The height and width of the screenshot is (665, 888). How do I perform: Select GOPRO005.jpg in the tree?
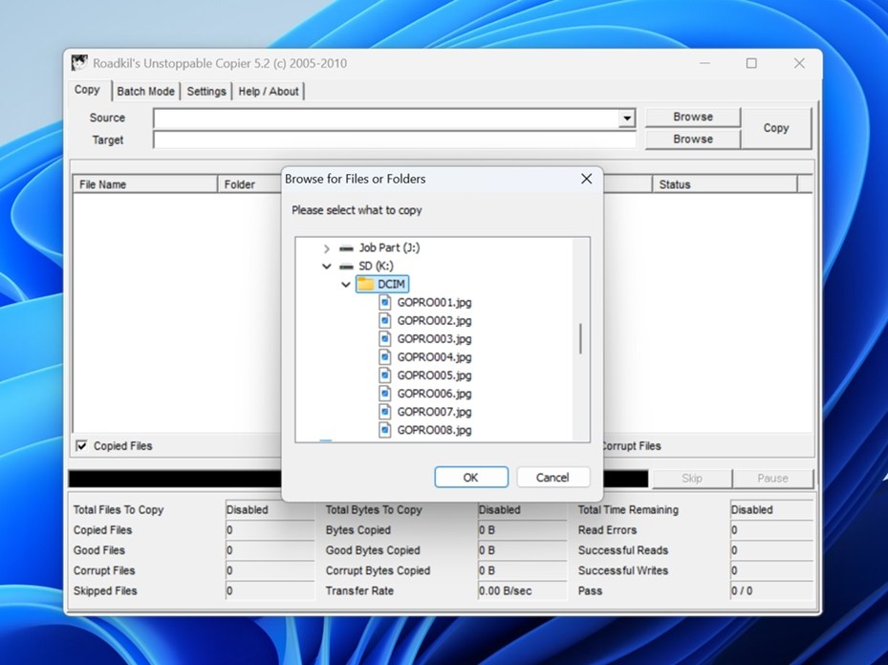[434, 375]
